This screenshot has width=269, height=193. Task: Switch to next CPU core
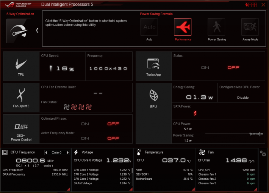67,152
